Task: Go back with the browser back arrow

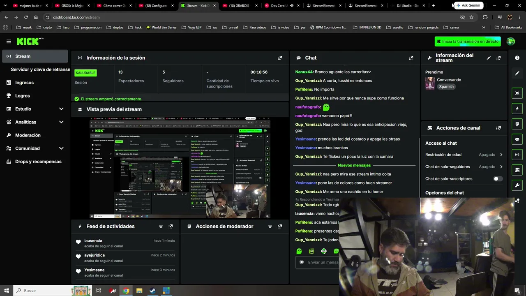Action: 6,17
